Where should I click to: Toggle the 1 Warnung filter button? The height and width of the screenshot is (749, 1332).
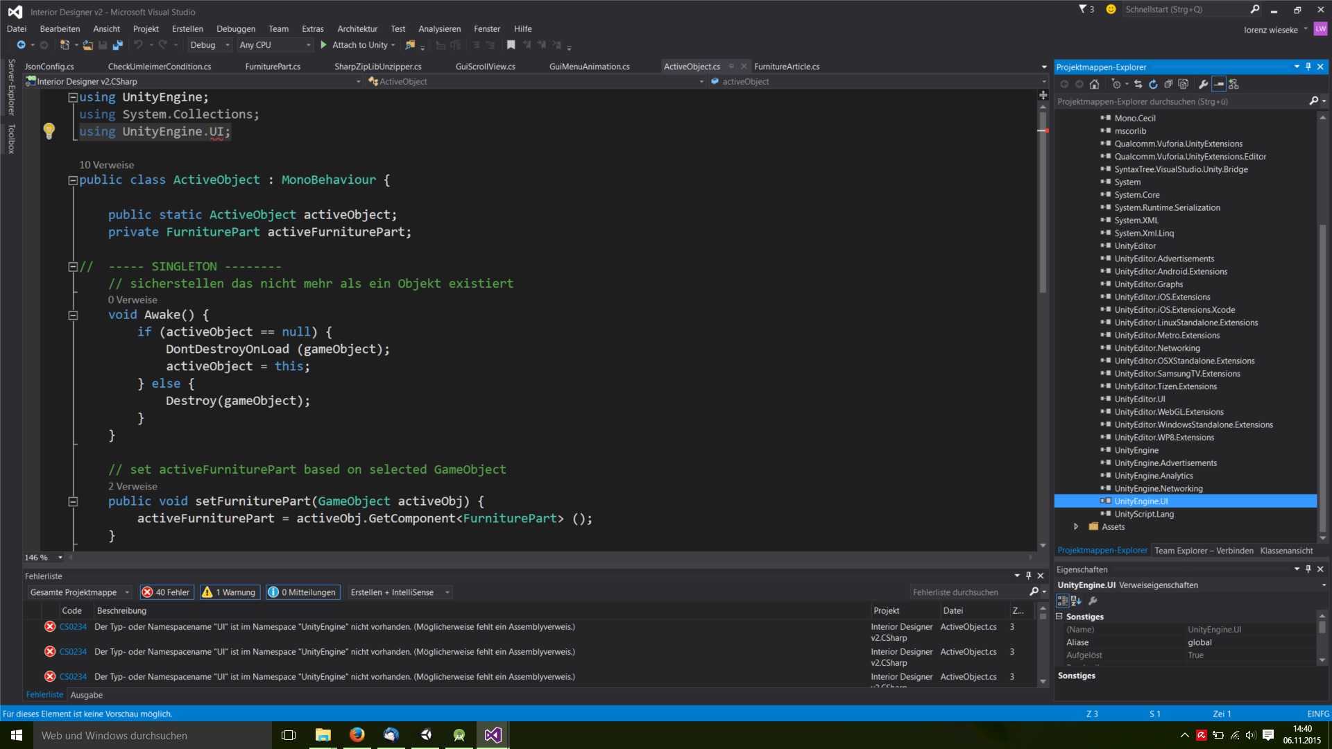pos(230,592)
